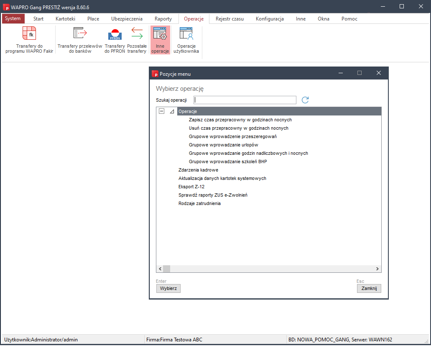431x346 pixels.
Task: Click the Wybierz button
Action: [x=168, y=289]
